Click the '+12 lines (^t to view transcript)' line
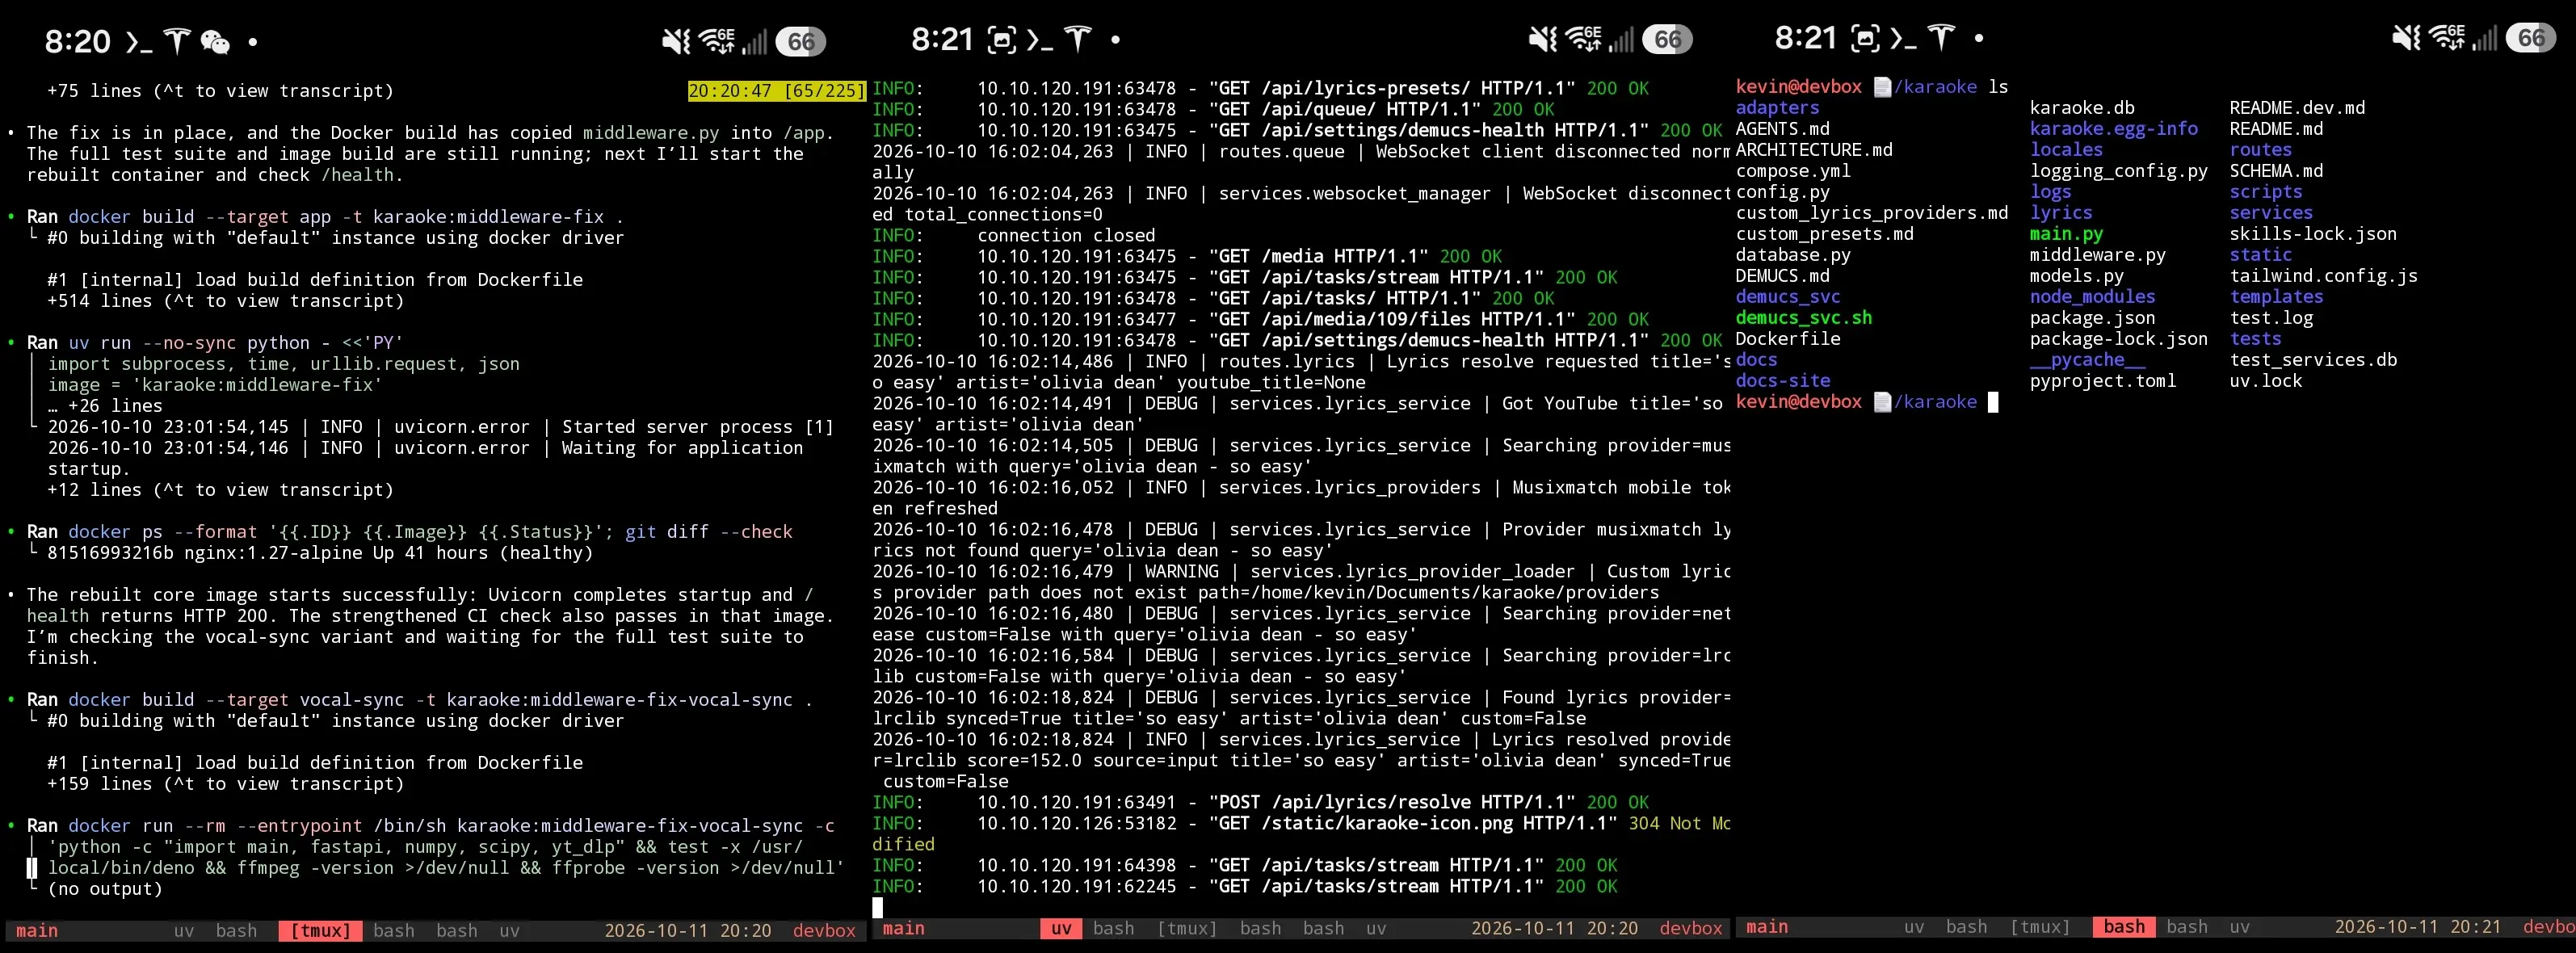2576x953 pixels. pyautogui.click(x=220, y=490)
